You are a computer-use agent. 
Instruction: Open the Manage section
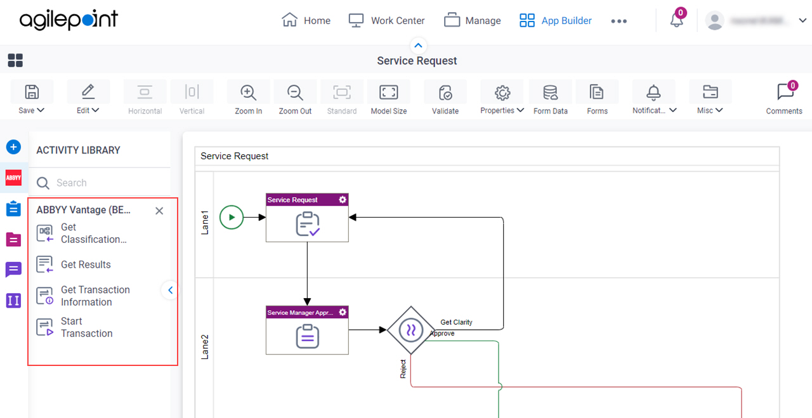click(x=472, y=20)
